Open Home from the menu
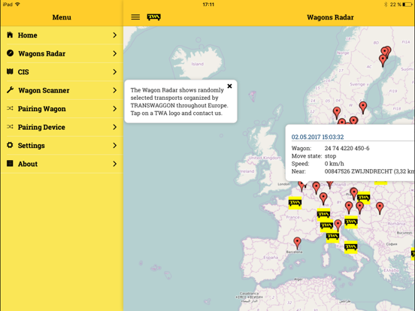The height and width of the screenshot is (311, 415). pos(62,35)
